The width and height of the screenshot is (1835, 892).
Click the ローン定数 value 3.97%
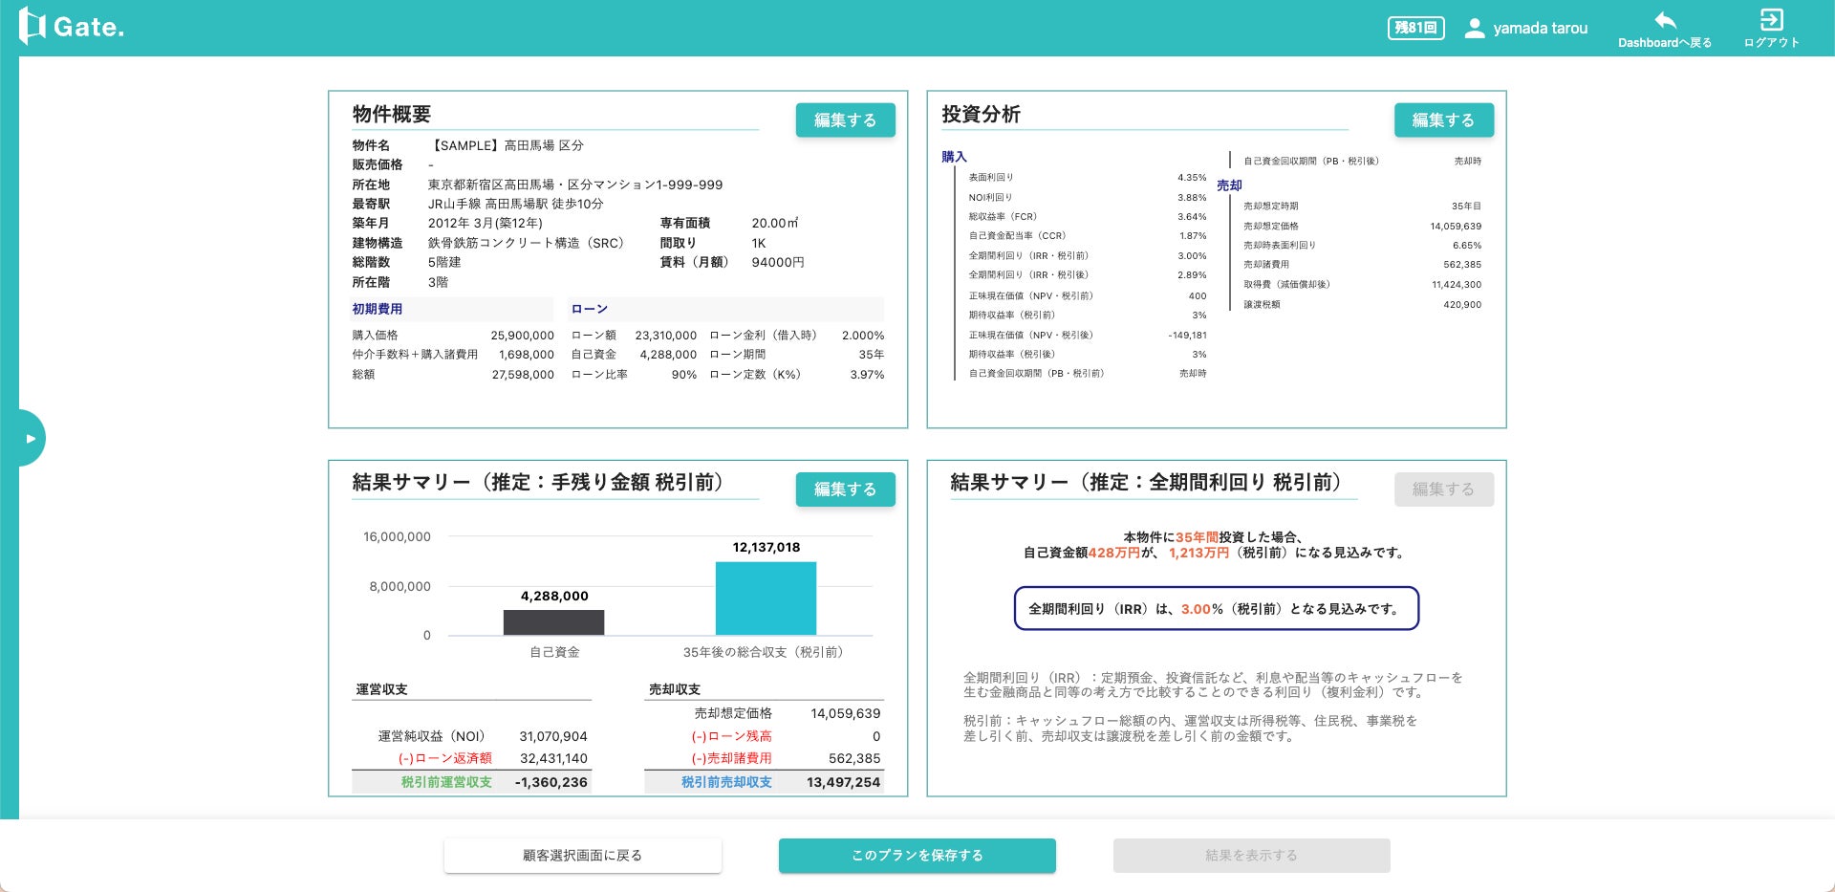867,375
